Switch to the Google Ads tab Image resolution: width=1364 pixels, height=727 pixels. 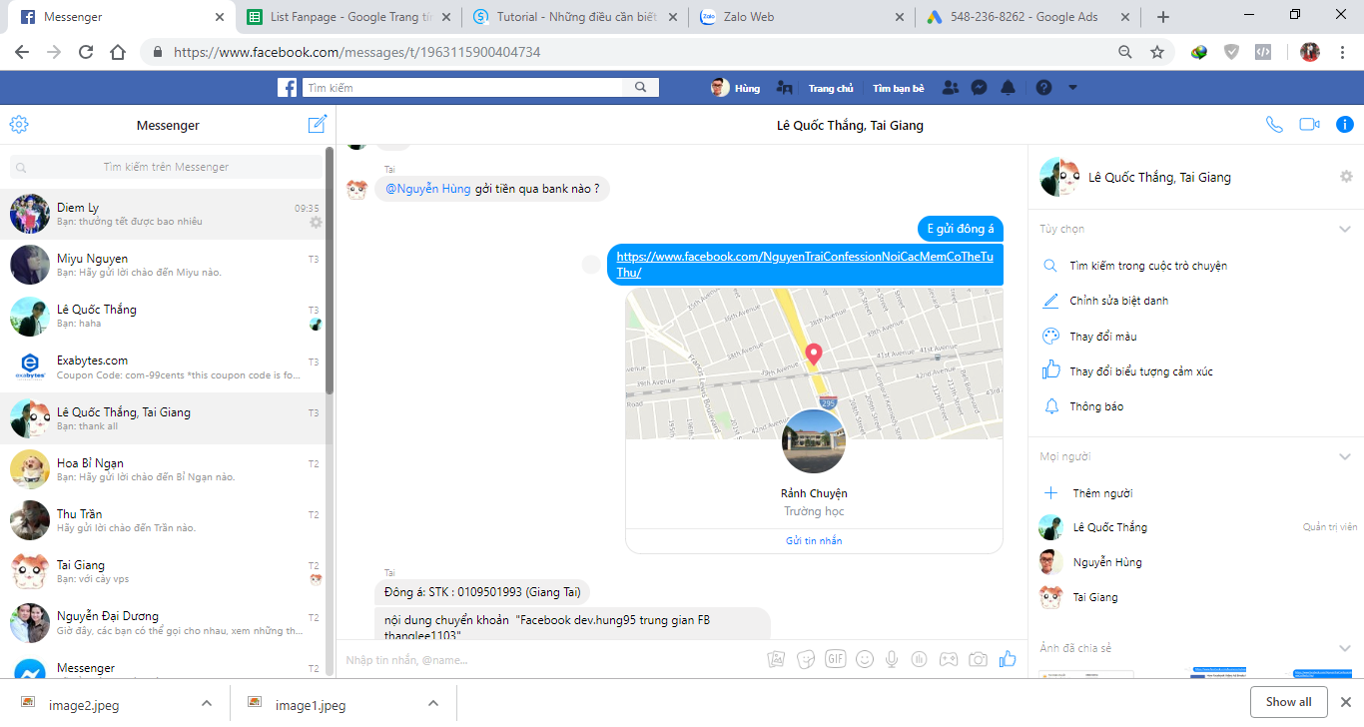(1028, 17)
